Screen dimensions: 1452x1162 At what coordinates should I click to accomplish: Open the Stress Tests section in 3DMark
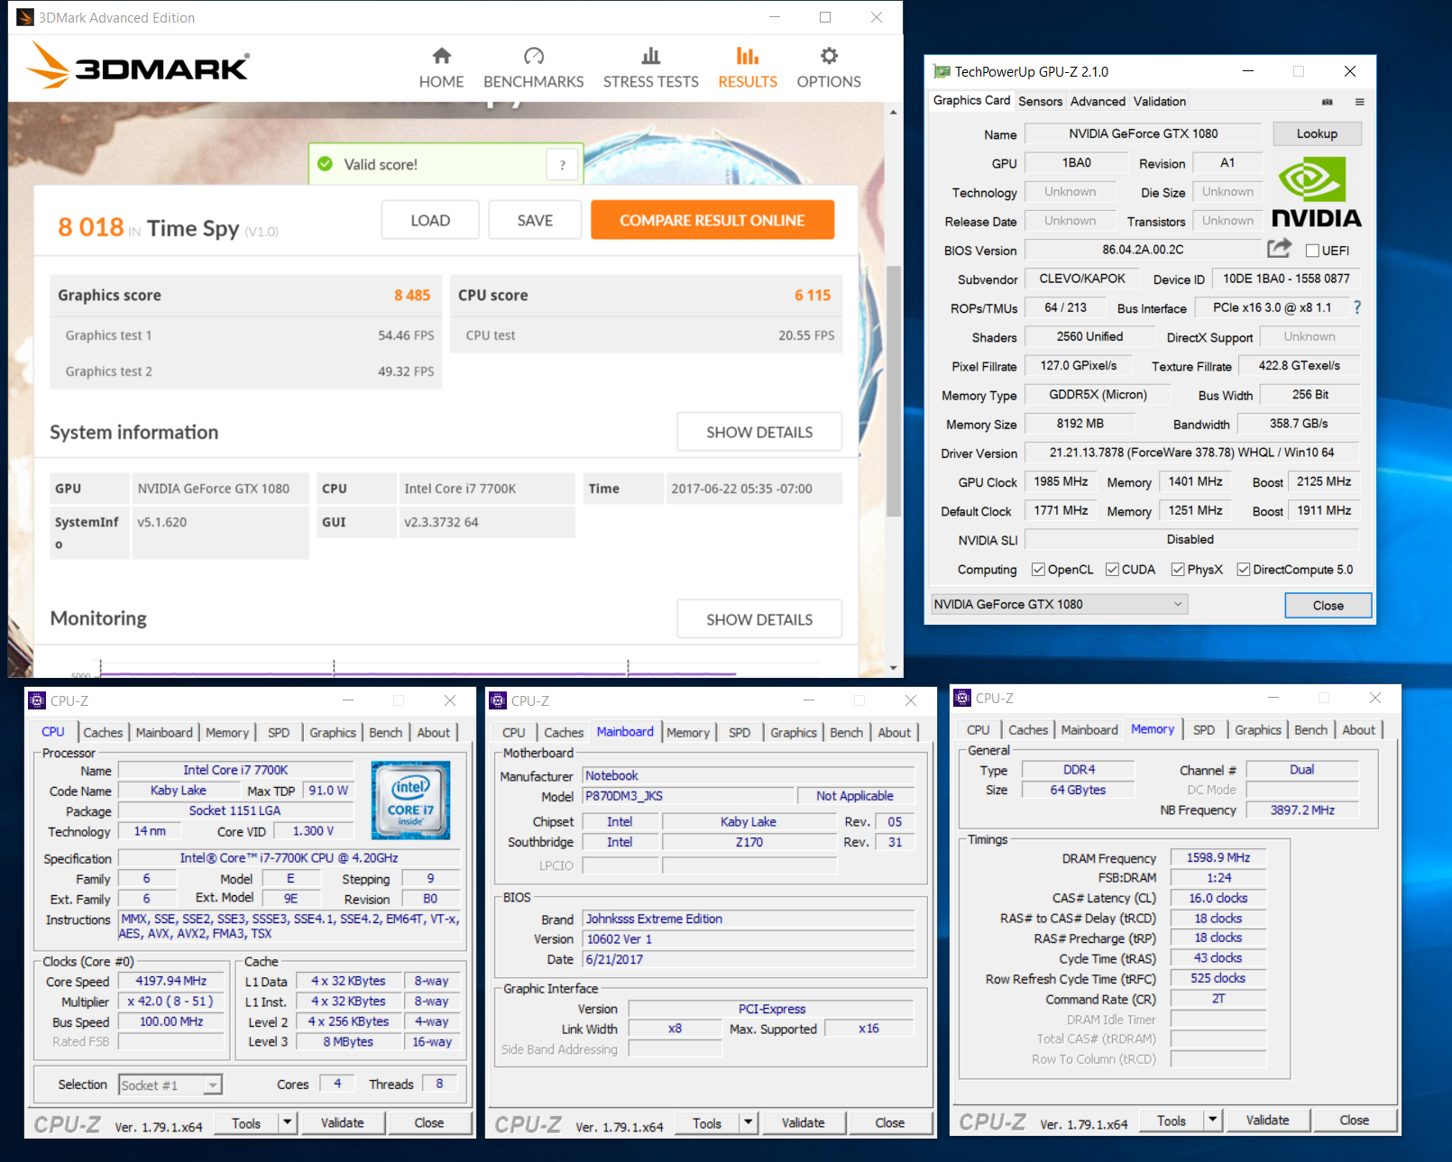pyautogui.click(x=650, y=69)
